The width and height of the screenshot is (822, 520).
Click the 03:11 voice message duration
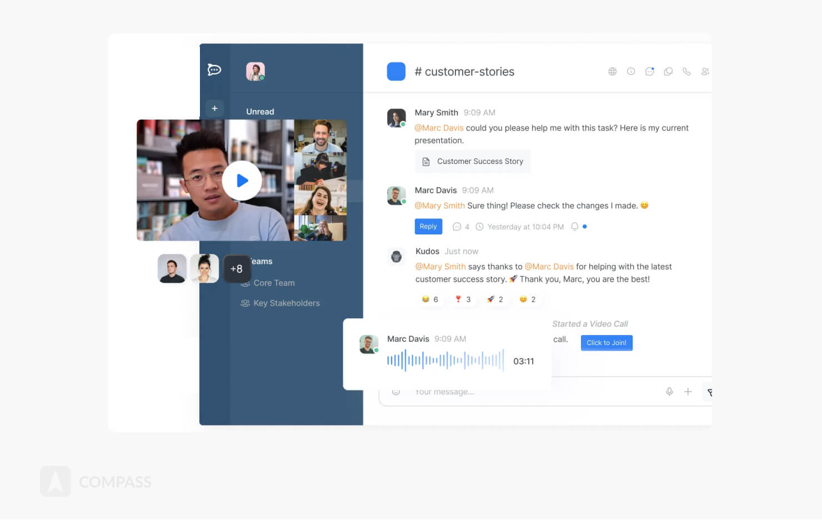(523, 361)
